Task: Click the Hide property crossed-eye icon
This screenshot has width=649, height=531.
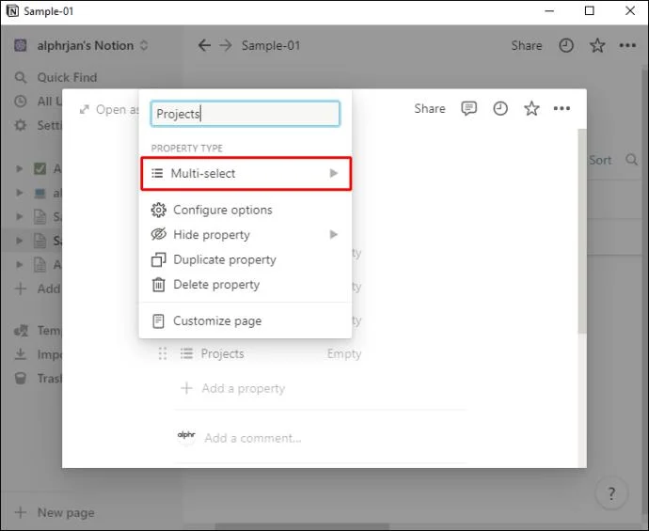Action: coord(158,234)
